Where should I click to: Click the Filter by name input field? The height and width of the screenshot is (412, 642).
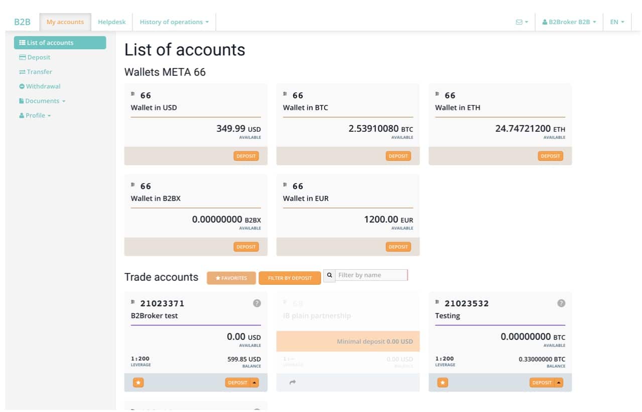tap(371, 275)
